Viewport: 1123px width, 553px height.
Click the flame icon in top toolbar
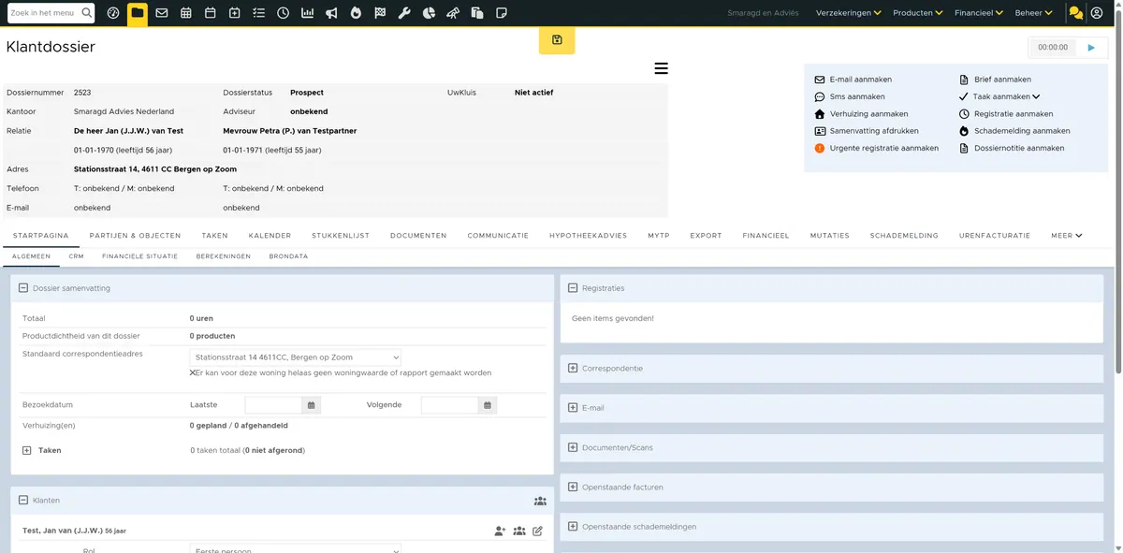coord(356,13)
